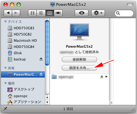This screenshot has width=137, height=114.
Task: Click sidebar scrollbar up arrow
Action: coord(47,97)
